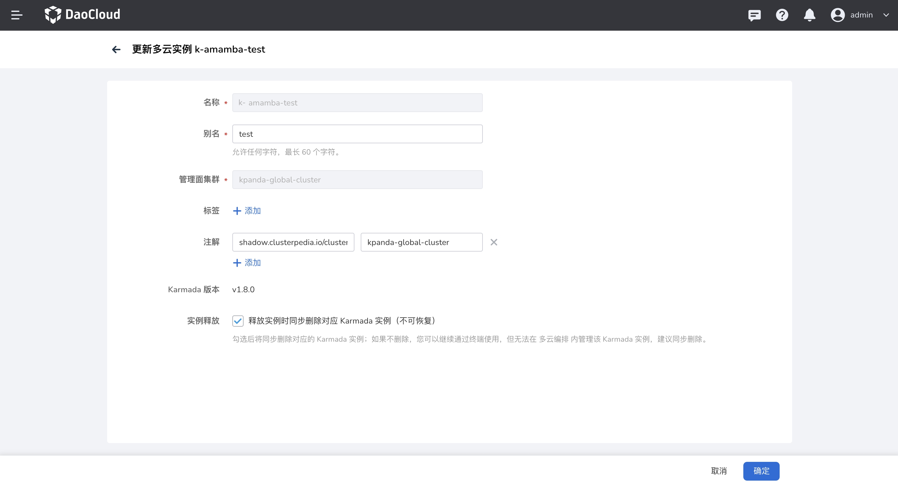Viewport: 898px width, 485px height.
Task: Open the help question mark icon
Action: coord(782,15)
